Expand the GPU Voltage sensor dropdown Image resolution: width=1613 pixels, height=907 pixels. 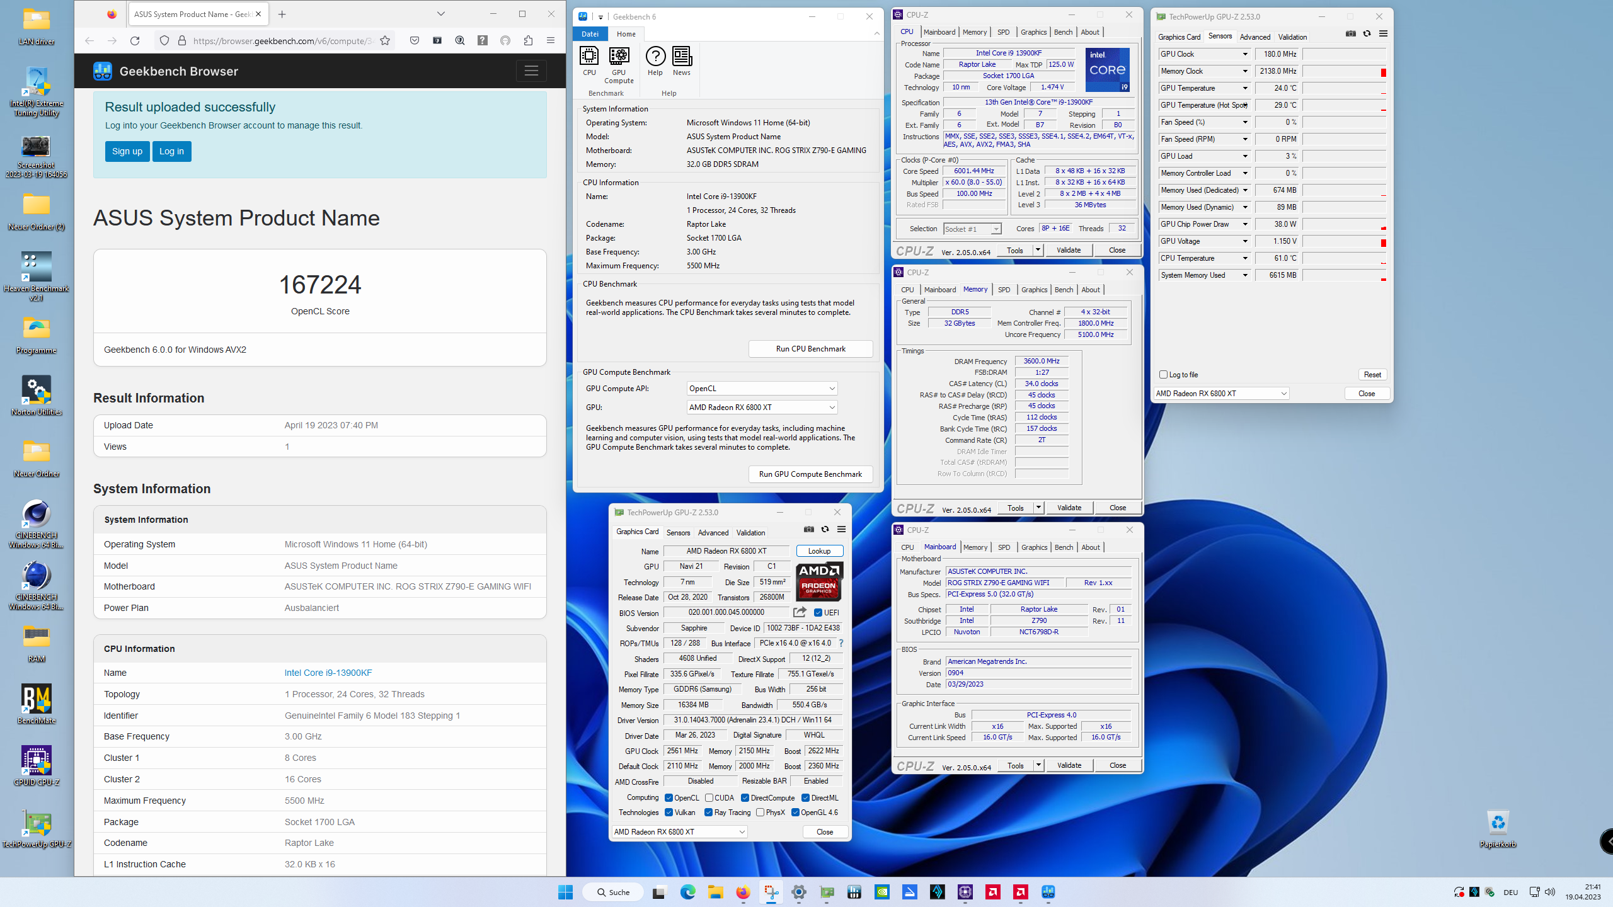click(1245, 241)
